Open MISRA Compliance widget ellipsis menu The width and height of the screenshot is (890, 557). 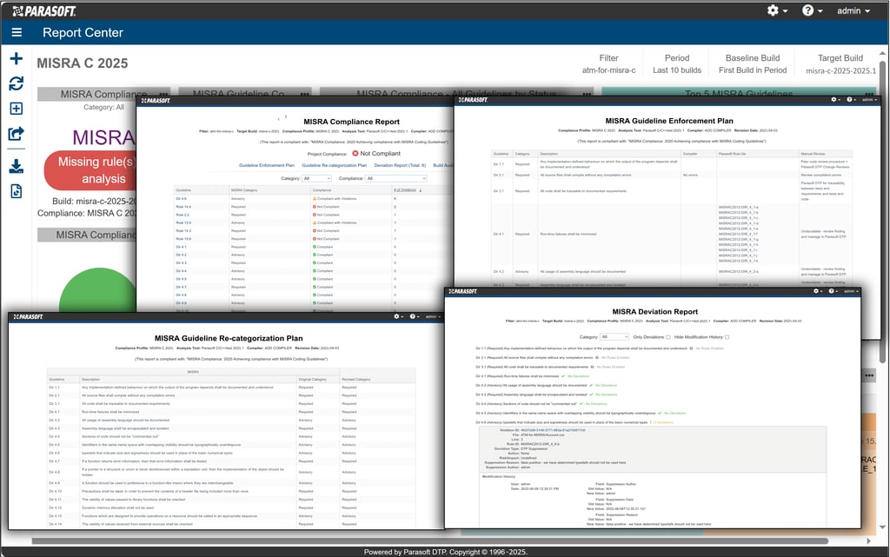[163, 94]
